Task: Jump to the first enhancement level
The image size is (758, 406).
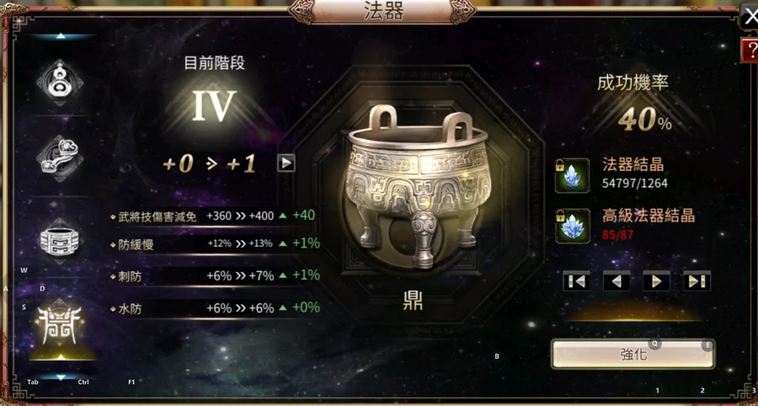Action: pyautogui.click(x=576, y=280)
